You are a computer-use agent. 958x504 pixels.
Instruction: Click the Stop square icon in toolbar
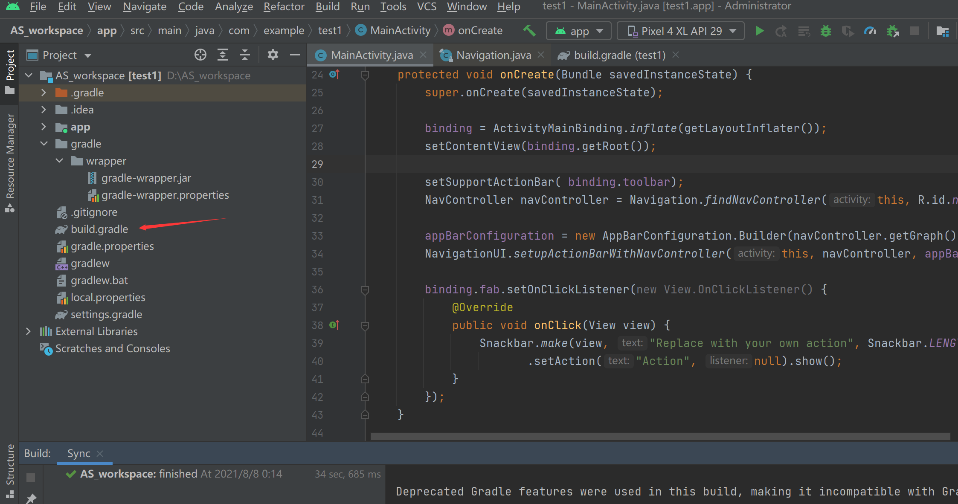coord(914,31)
